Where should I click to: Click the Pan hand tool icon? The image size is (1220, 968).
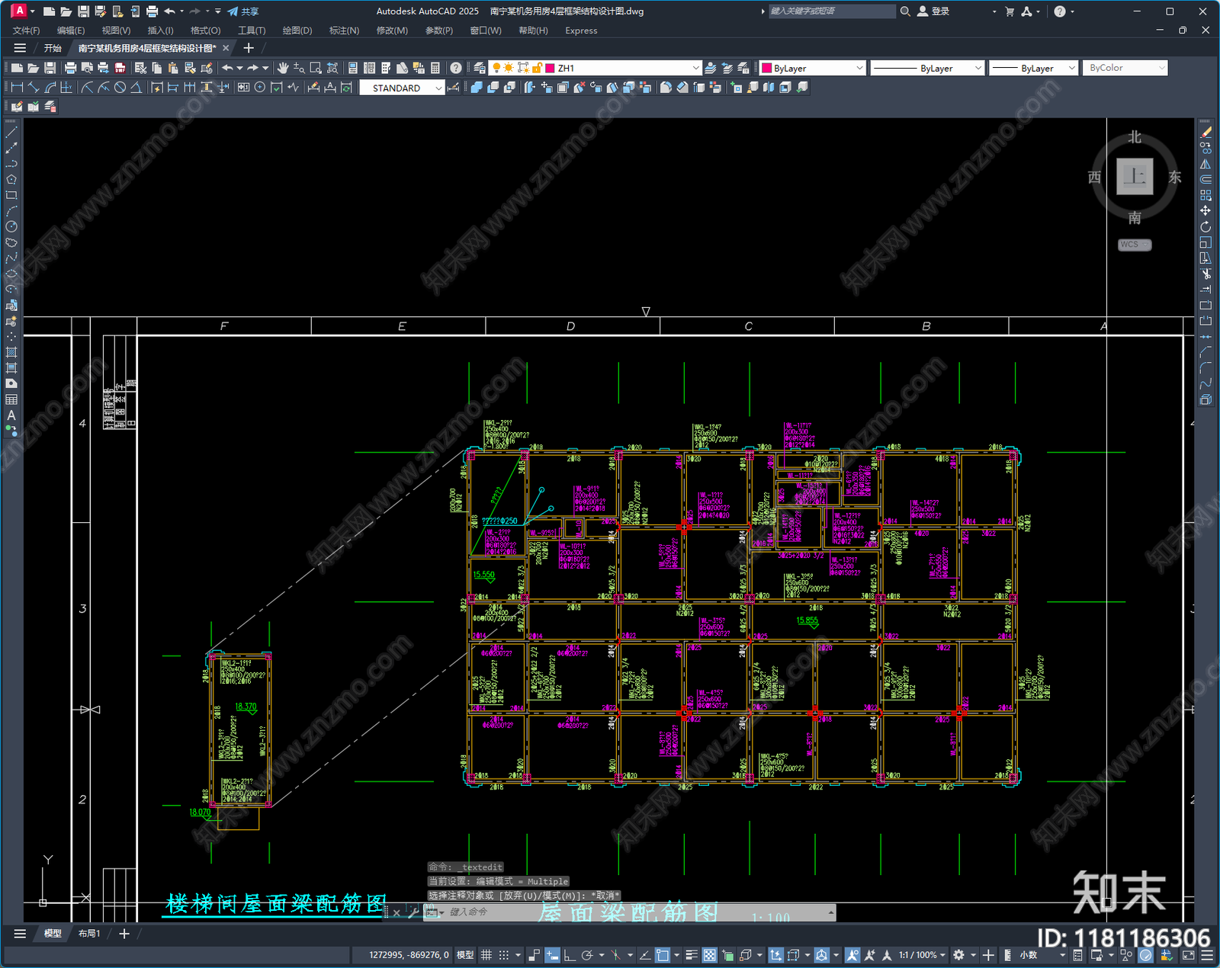283,68
